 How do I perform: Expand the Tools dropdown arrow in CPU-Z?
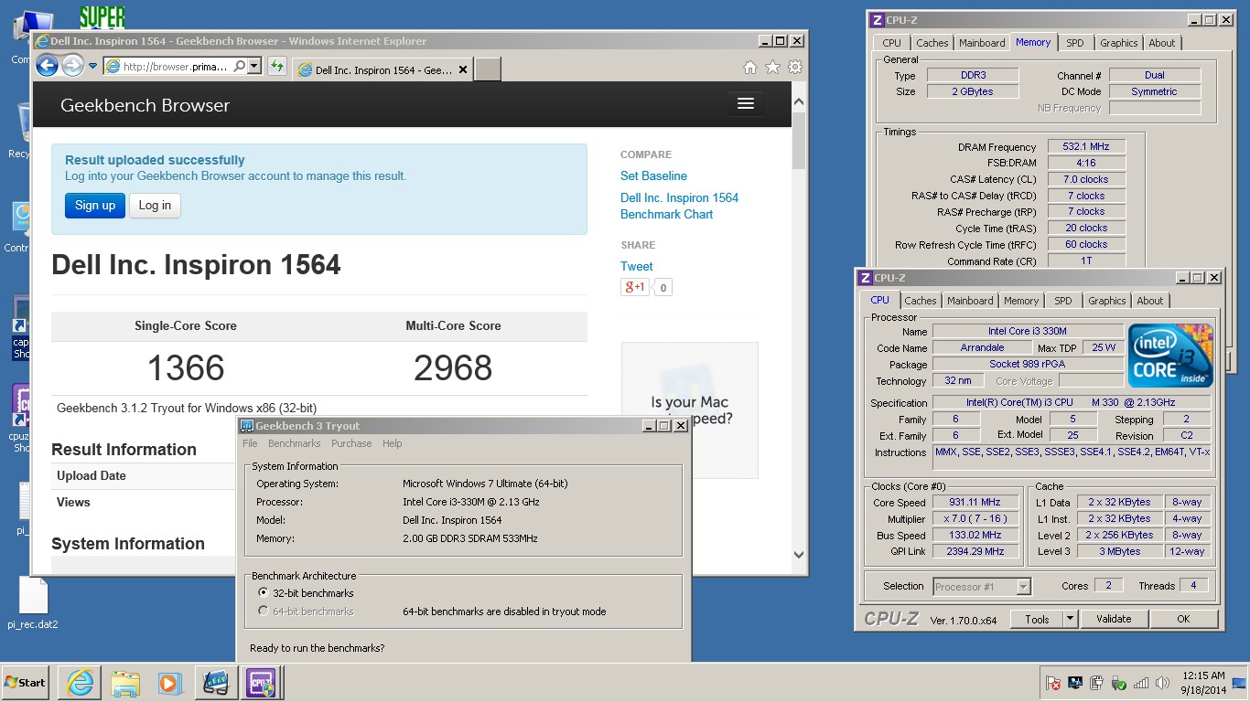(1070, 619)
